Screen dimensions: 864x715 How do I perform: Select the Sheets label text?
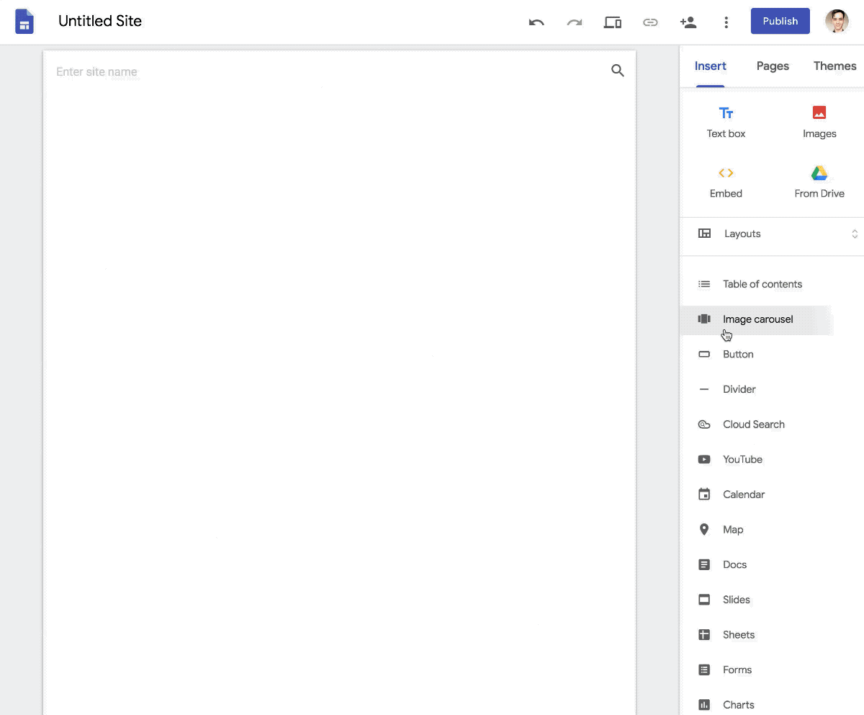coord(739,635)
